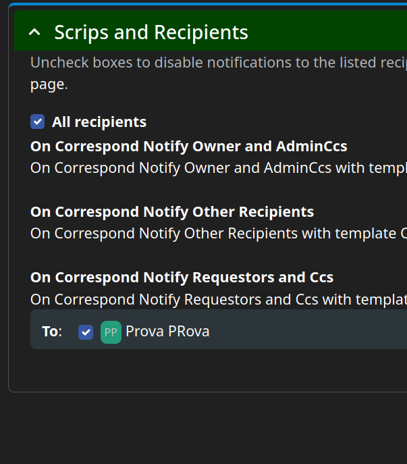This screenshot has height=464, width=407.
Task: Click bold heading Notify Other Recipients
Action: (x=172, y=212)
